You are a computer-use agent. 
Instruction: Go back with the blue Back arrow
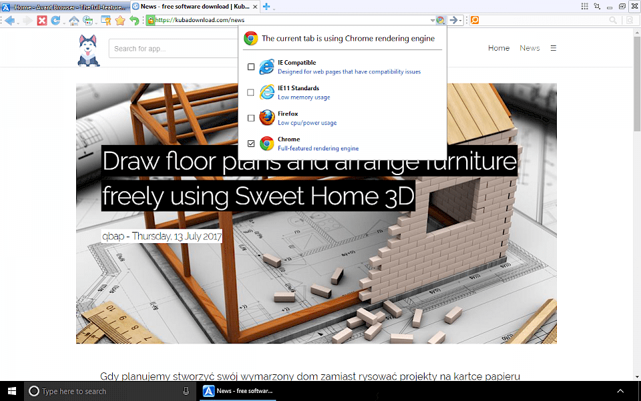point(10,20)
